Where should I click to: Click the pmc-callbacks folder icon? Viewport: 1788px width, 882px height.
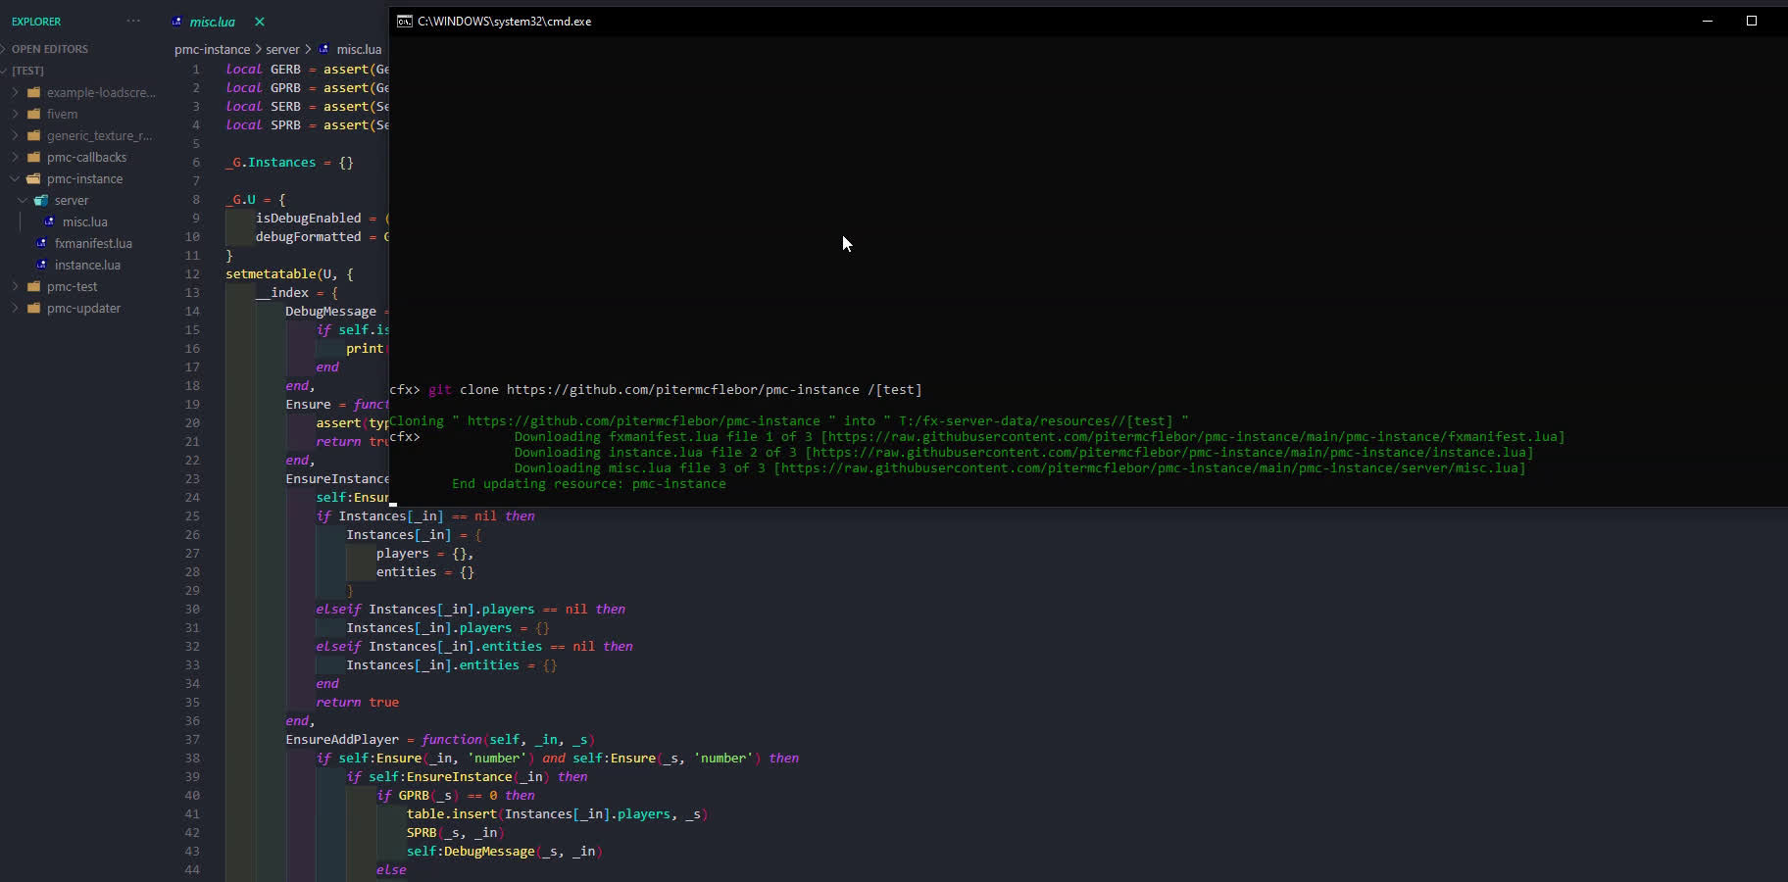(x=33, y=157)
